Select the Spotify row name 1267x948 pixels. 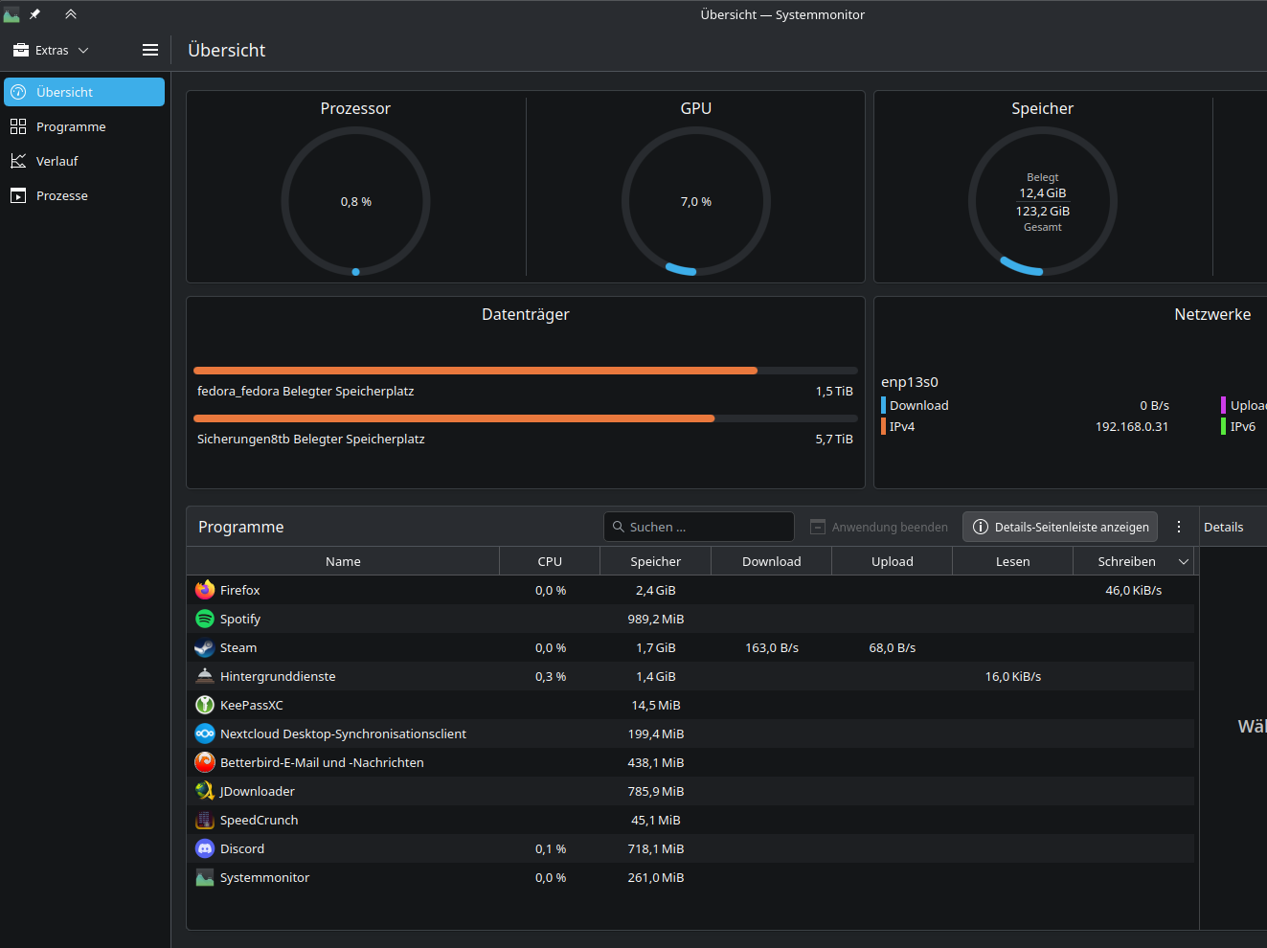pyautogui.click(x=240, y=619)
